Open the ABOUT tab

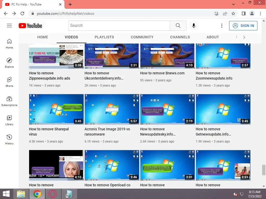point(213,37)
